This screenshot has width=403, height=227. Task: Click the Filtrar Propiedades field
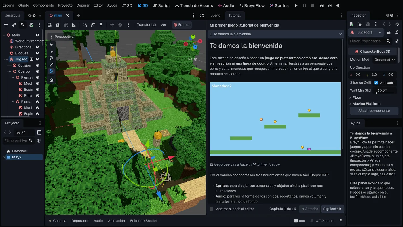(370, 41)
